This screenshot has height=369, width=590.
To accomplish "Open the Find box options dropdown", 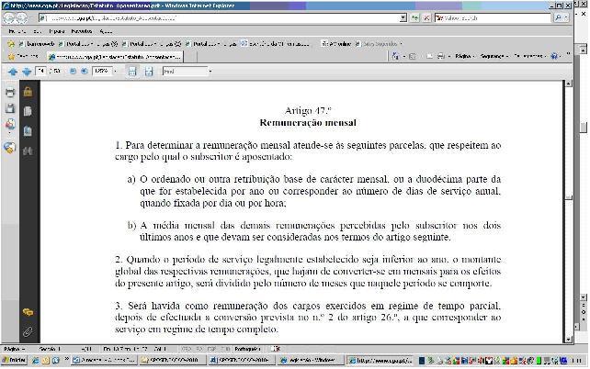I will 210,71.
